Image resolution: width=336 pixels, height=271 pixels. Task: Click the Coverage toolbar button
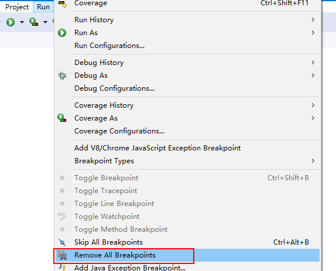coord(33,22)
